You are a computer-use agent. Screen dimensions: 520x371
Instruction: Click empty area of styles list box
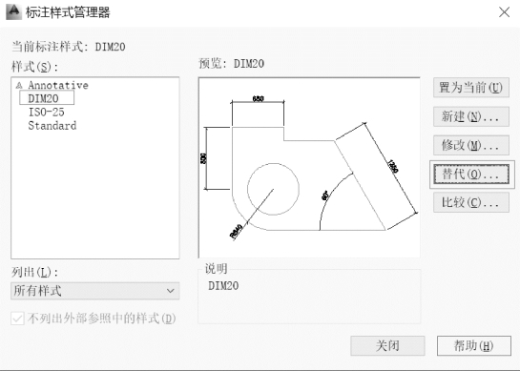click(94, 196)
